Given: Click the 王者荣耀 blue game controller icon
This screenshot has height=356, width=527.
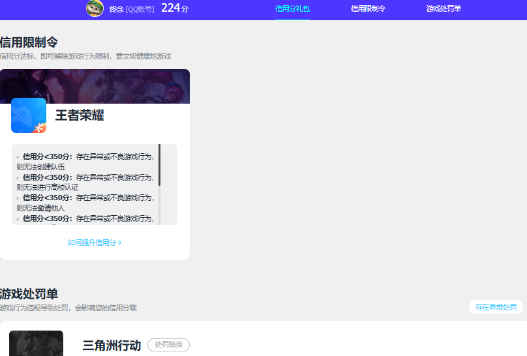Looking at the screenshot, I should (x=29, y=115).
